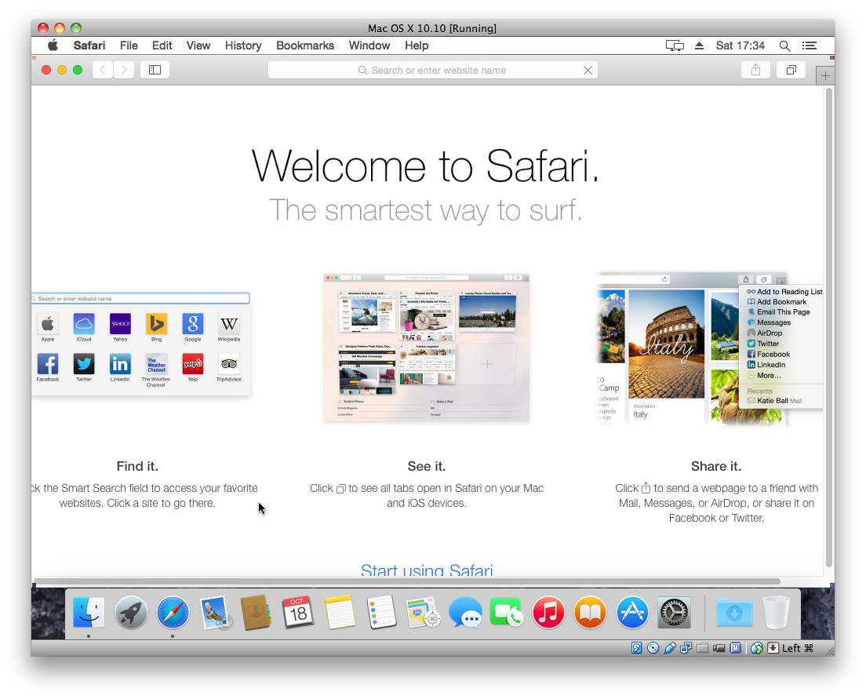
Task: Click the Safari forward navigation arrow
Action: (x=124, y=70)
